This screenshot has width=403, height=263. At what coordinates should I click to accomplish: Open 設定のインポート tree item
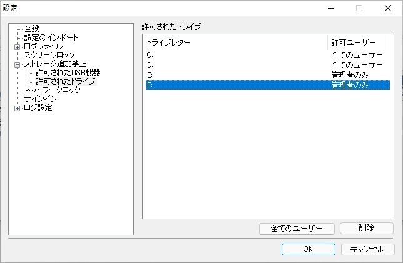click(51, 38)
